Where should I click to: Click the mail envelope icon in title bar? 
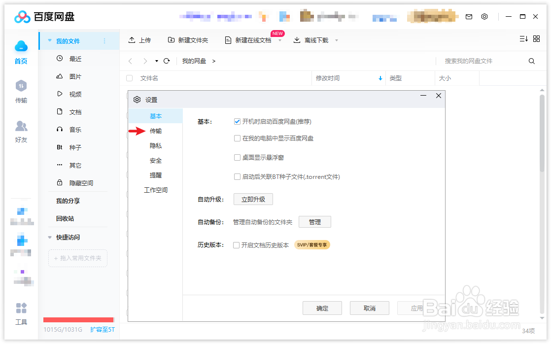pyautogui.click(x=469, y=17)
